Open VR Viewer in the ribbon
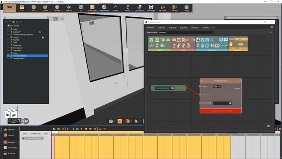This screenshot has width=282, height=159. [x=163, y=8]
